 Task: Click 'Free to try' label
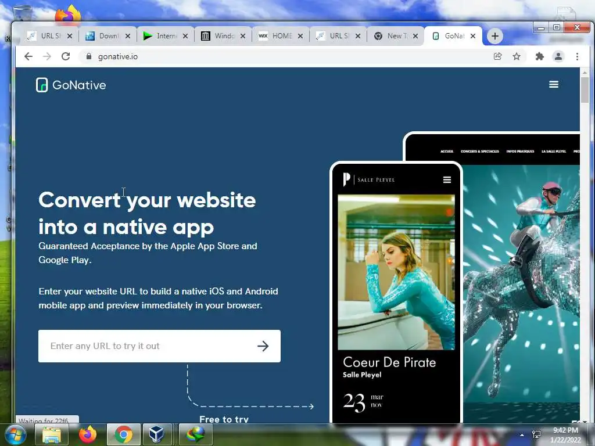coord(224,419)
